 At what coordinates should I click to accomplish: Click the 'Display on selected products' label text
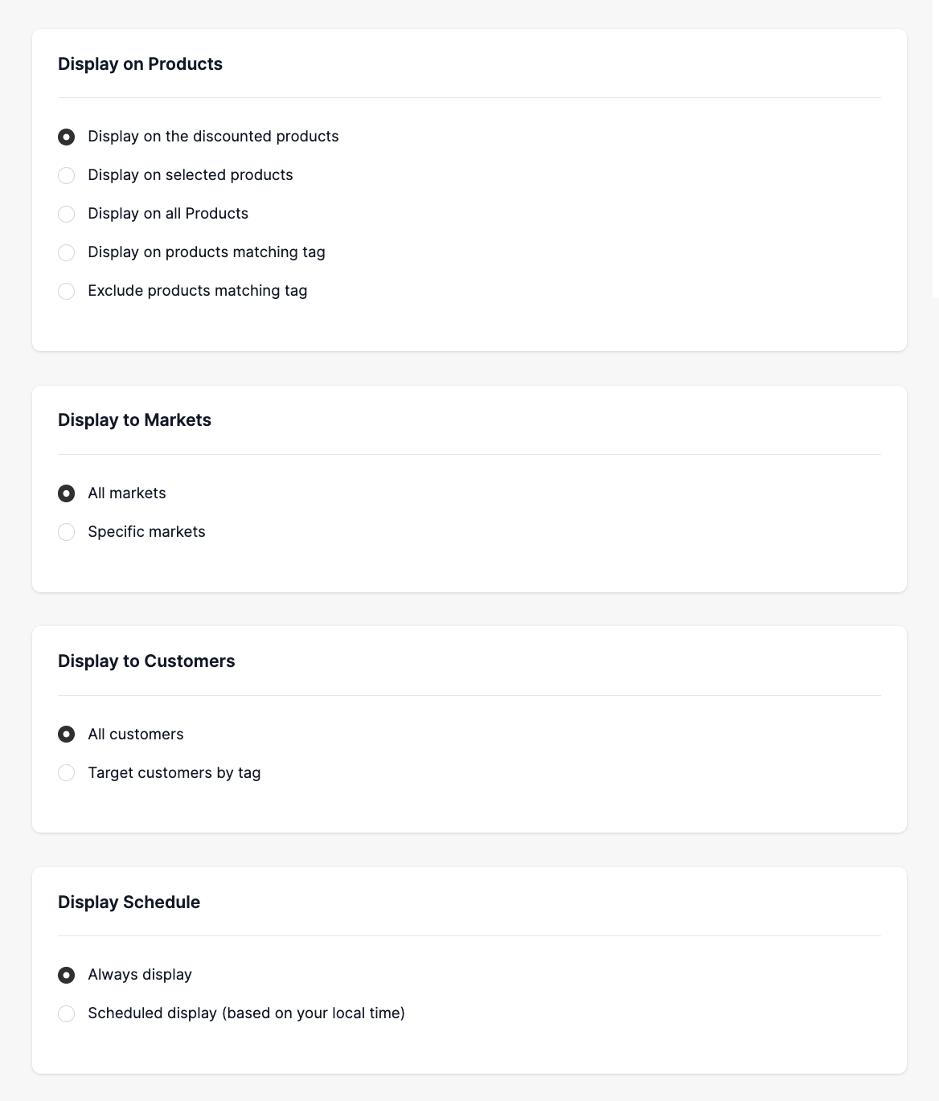(190, 175)
